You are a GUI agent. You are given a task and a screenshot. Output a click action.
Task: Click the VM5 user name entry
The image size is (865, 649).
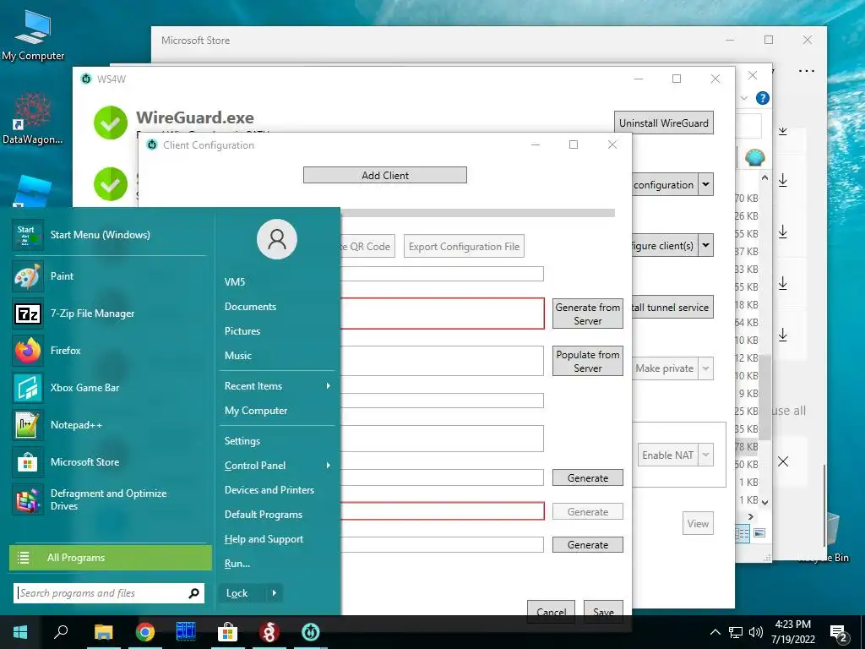pos(235,282)
